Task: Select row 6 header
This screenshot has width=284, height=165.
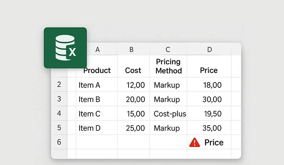Action: (59, 142)
